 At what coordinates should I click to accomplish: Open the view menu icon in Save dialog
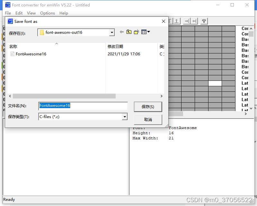click(x=146, y=32)
